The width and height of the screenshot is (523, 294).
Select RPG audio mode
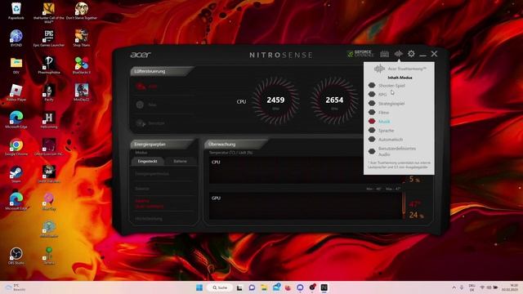click(382, 95)
